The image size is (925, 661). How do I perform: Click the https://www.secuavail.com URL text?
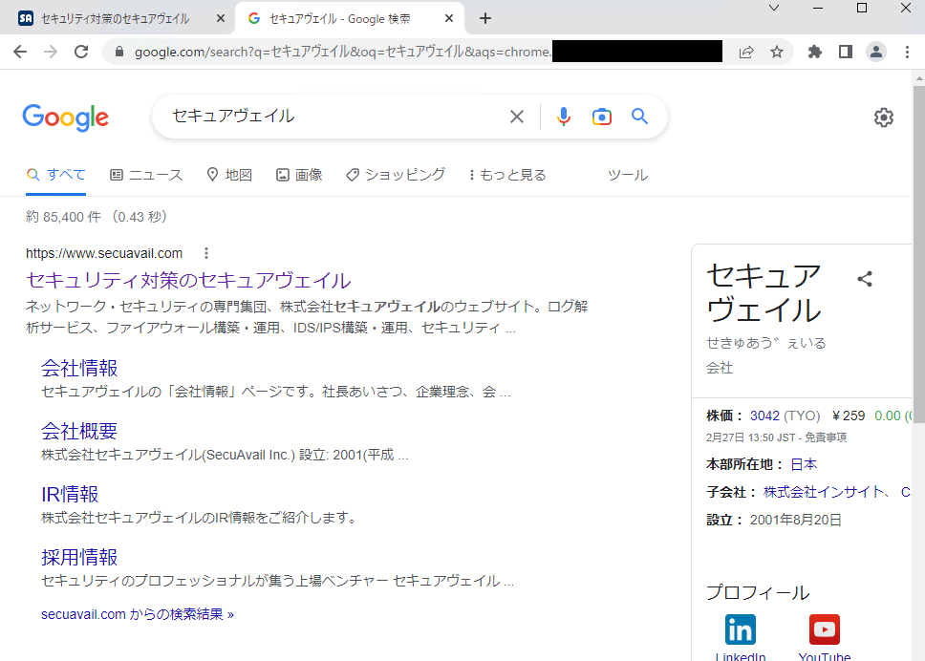(x=104, y=253)
